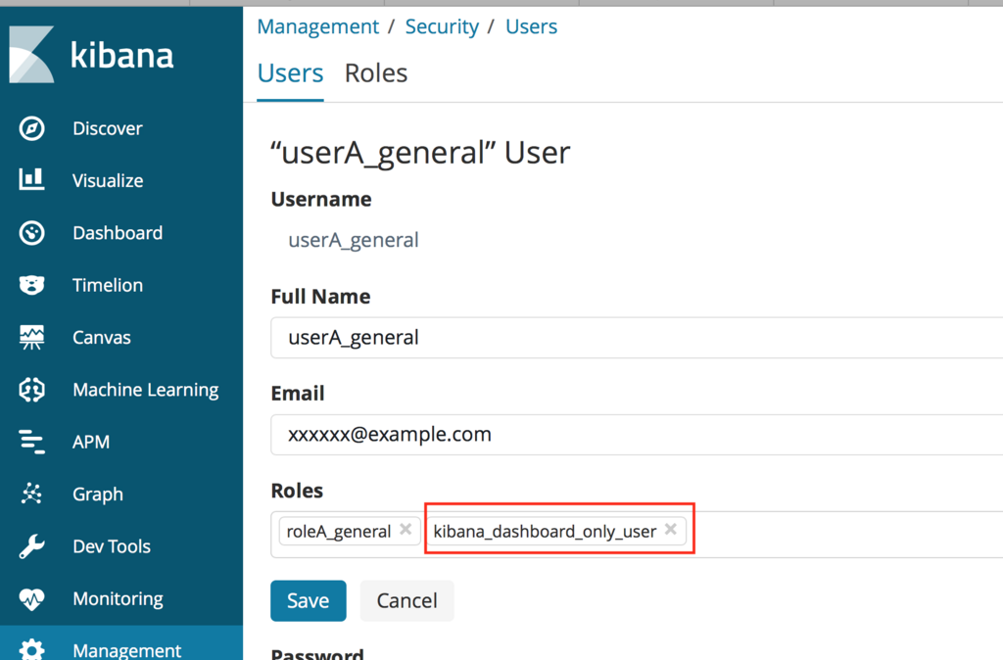Image resolution: width=1003 pixels, height=660 pixels.
Task: Select Management label in the sidebar
Action: (126, 650)
